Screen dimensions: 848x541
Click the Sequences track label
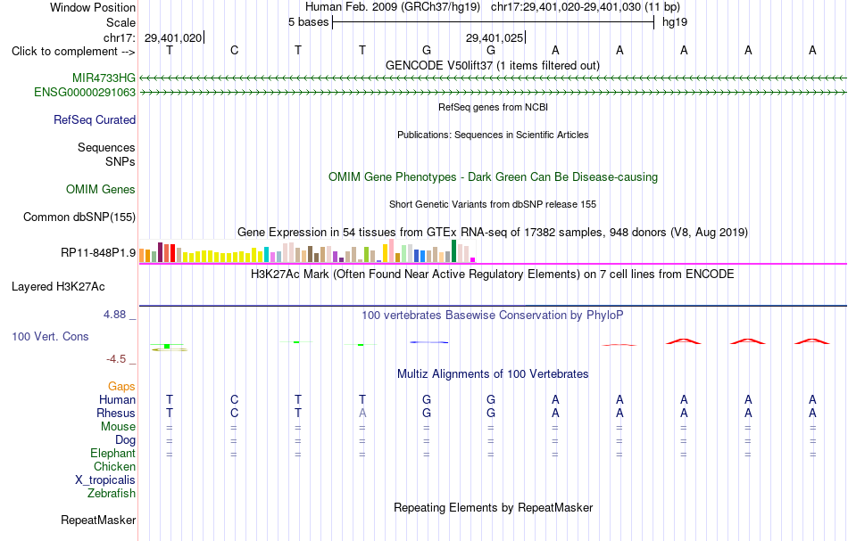106,147
